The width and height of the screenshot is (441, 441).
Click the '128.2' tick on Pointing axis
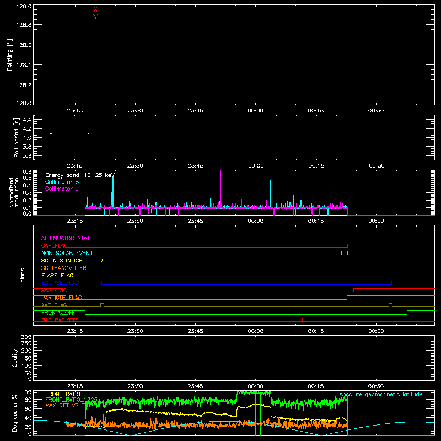(x=24, y=85)
